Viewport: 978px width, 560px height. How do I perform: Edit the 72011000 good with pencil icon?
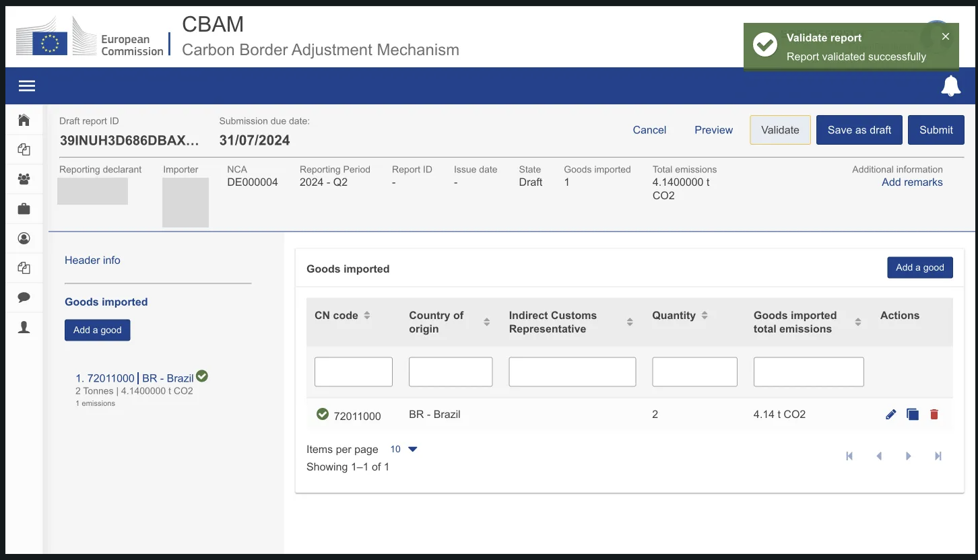tap(890, 415)
